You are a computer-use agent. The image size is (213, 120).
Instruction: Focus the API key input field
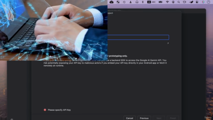138,37
